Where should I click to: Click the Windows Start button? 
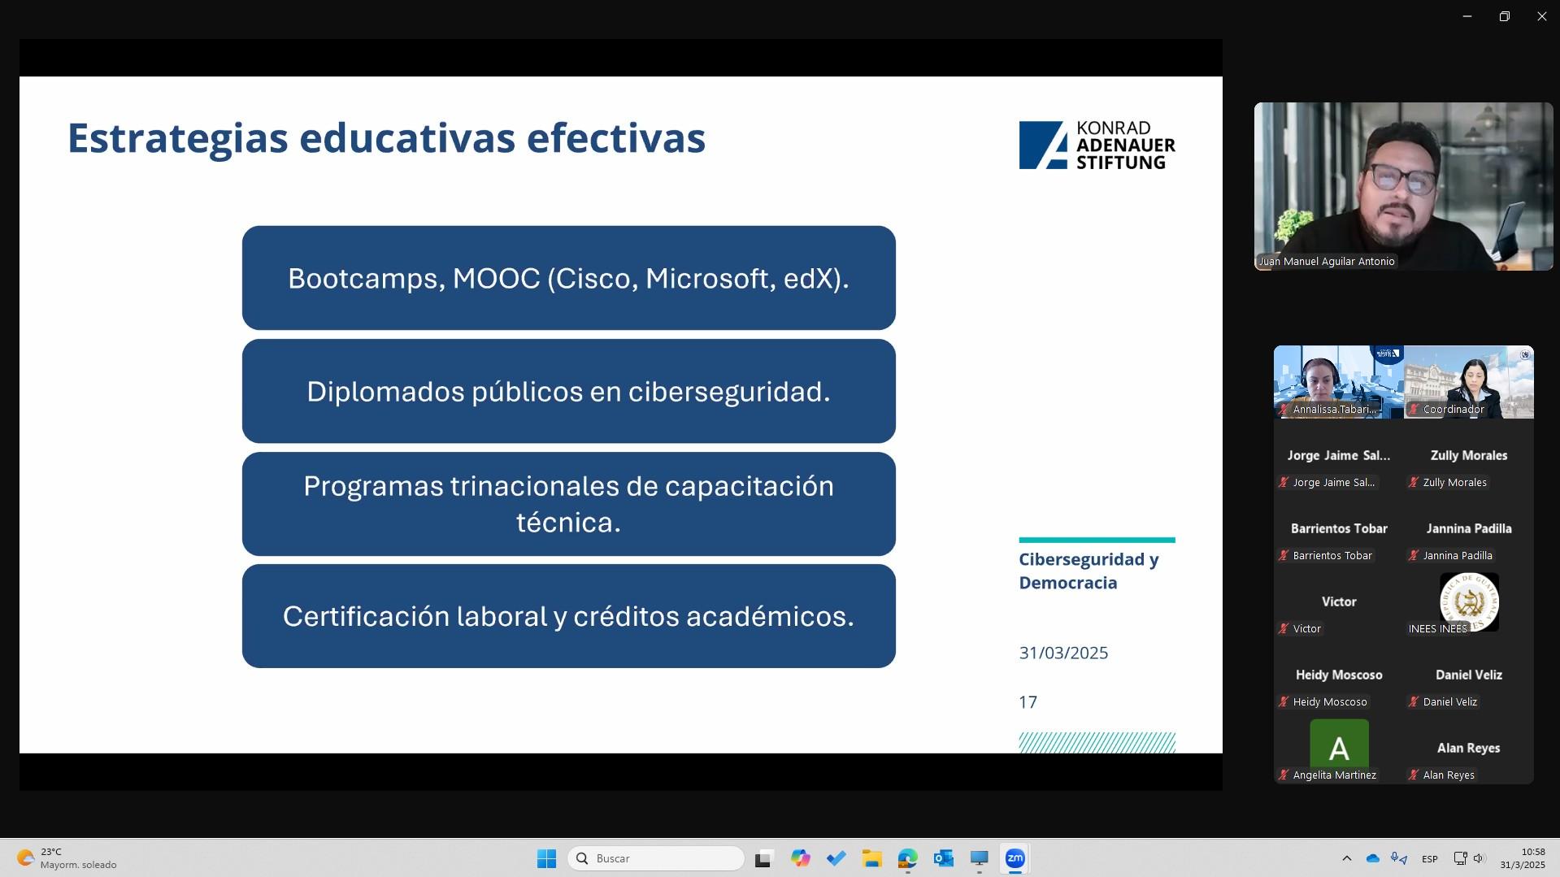click(x=546, y=858)
